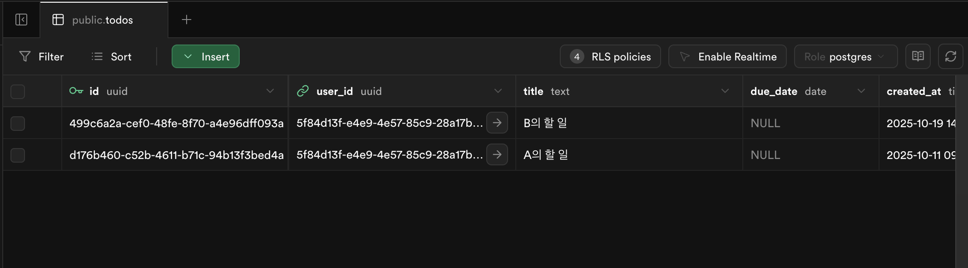Open the Role postgres dropdown

coord(845,56)
